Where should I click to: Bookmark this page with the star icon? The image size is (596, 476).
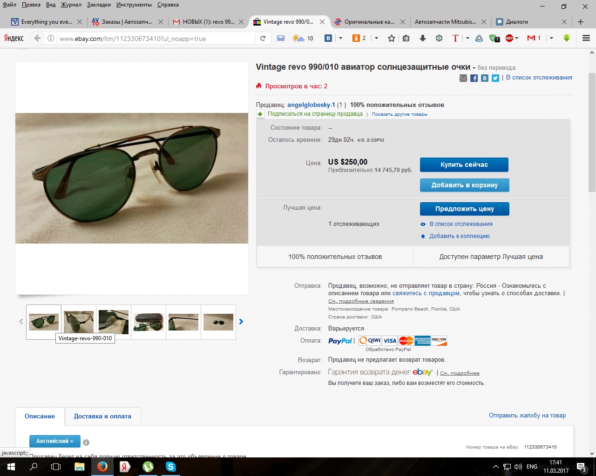[392, 39]
